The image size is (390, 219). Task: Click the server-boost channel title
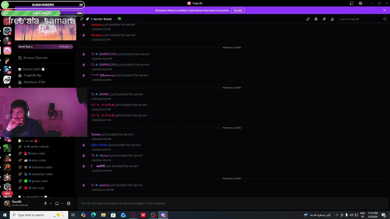pyautogui.click(x=103, y=19)
